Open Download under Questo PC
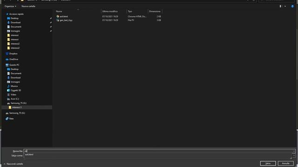The width and height of the screenshot is (298, 167). pos(15,77)
